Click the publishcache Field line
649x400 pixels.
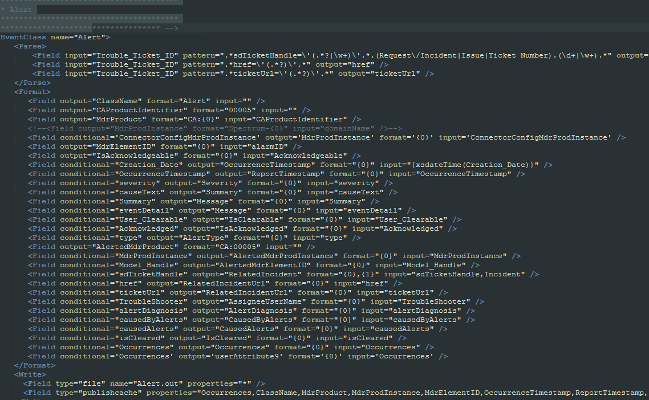coord(336,393)
